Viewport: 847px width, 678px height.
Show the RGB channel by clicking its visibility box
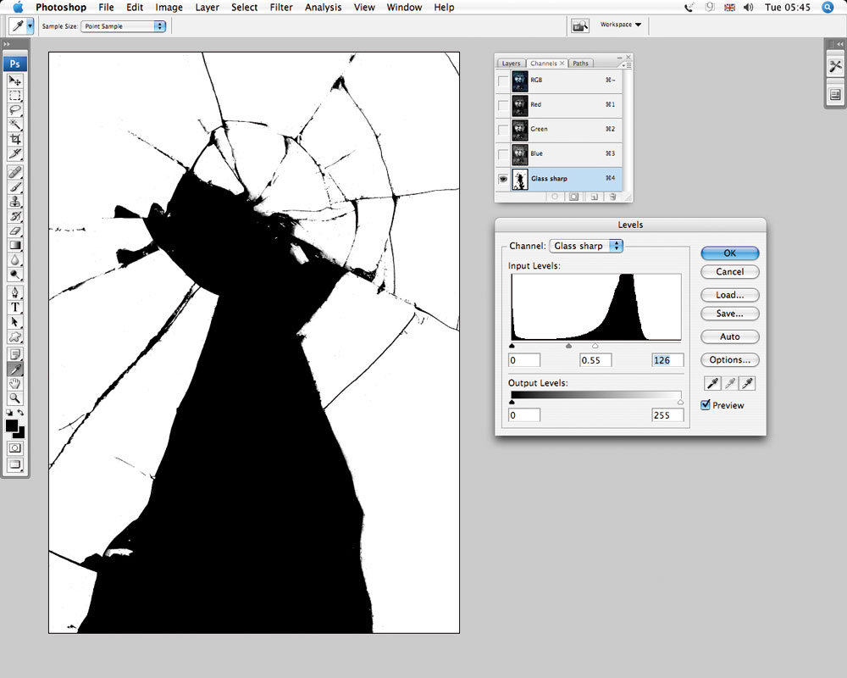[x=503, y=81]
